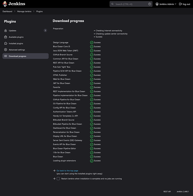Click 'REST API for Blue Ocean' text

[x=64, y=63]
